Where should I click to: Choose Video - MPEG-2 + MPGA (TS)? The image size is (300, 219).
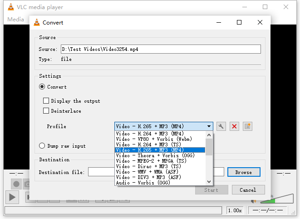[160, 161]
